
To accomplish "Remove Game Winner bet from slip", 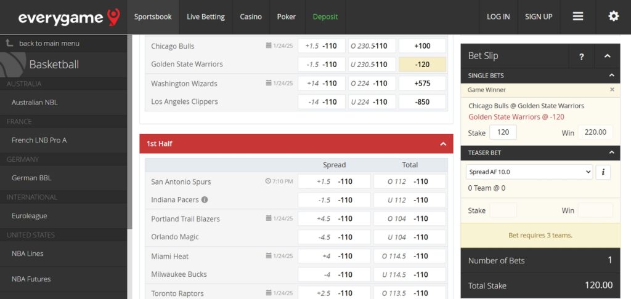I will coord(612,90).
